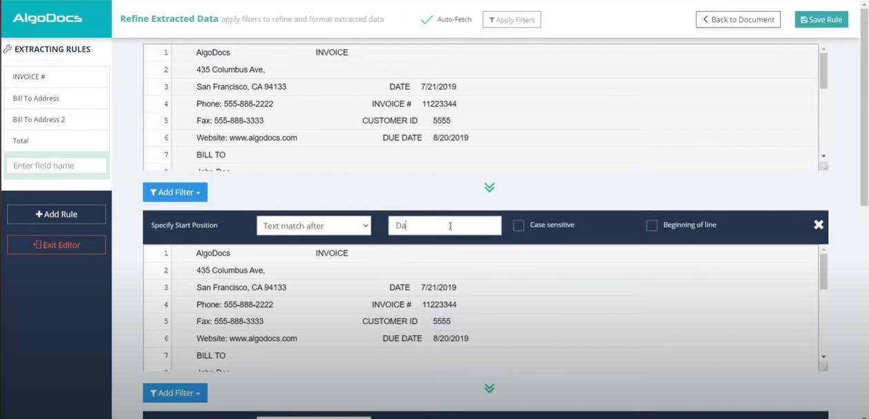Click Website: www.algodocs.com in the second pane
The width and height of the screenshot is (869, 419).
coord(246,338)
